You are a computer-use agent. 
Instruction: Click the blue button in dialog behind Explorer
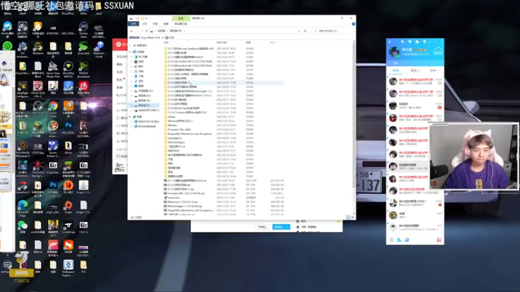pos(281,226)
